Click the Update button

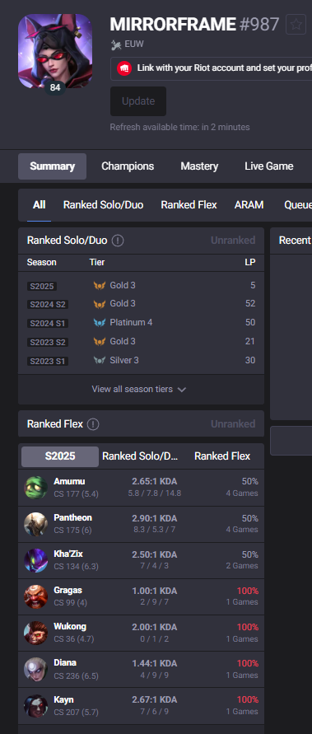[138, 101]
